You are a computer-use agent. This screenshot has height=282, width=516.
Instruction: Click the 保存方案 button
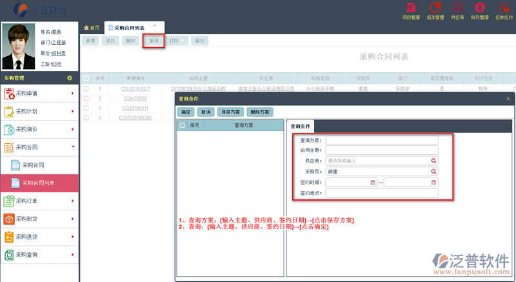[x=231, y=112]
